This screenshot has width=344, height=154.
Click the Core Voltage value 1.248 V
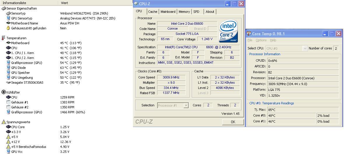point(207,39)
